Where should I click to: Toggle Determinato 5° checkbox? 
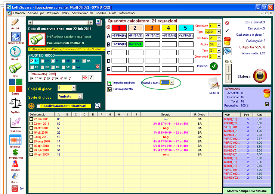pyautogui.click(x=65, y=79)
